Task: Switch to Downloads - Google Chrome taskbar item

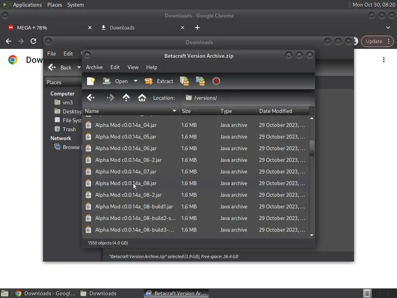Action: tap(46, 293)
